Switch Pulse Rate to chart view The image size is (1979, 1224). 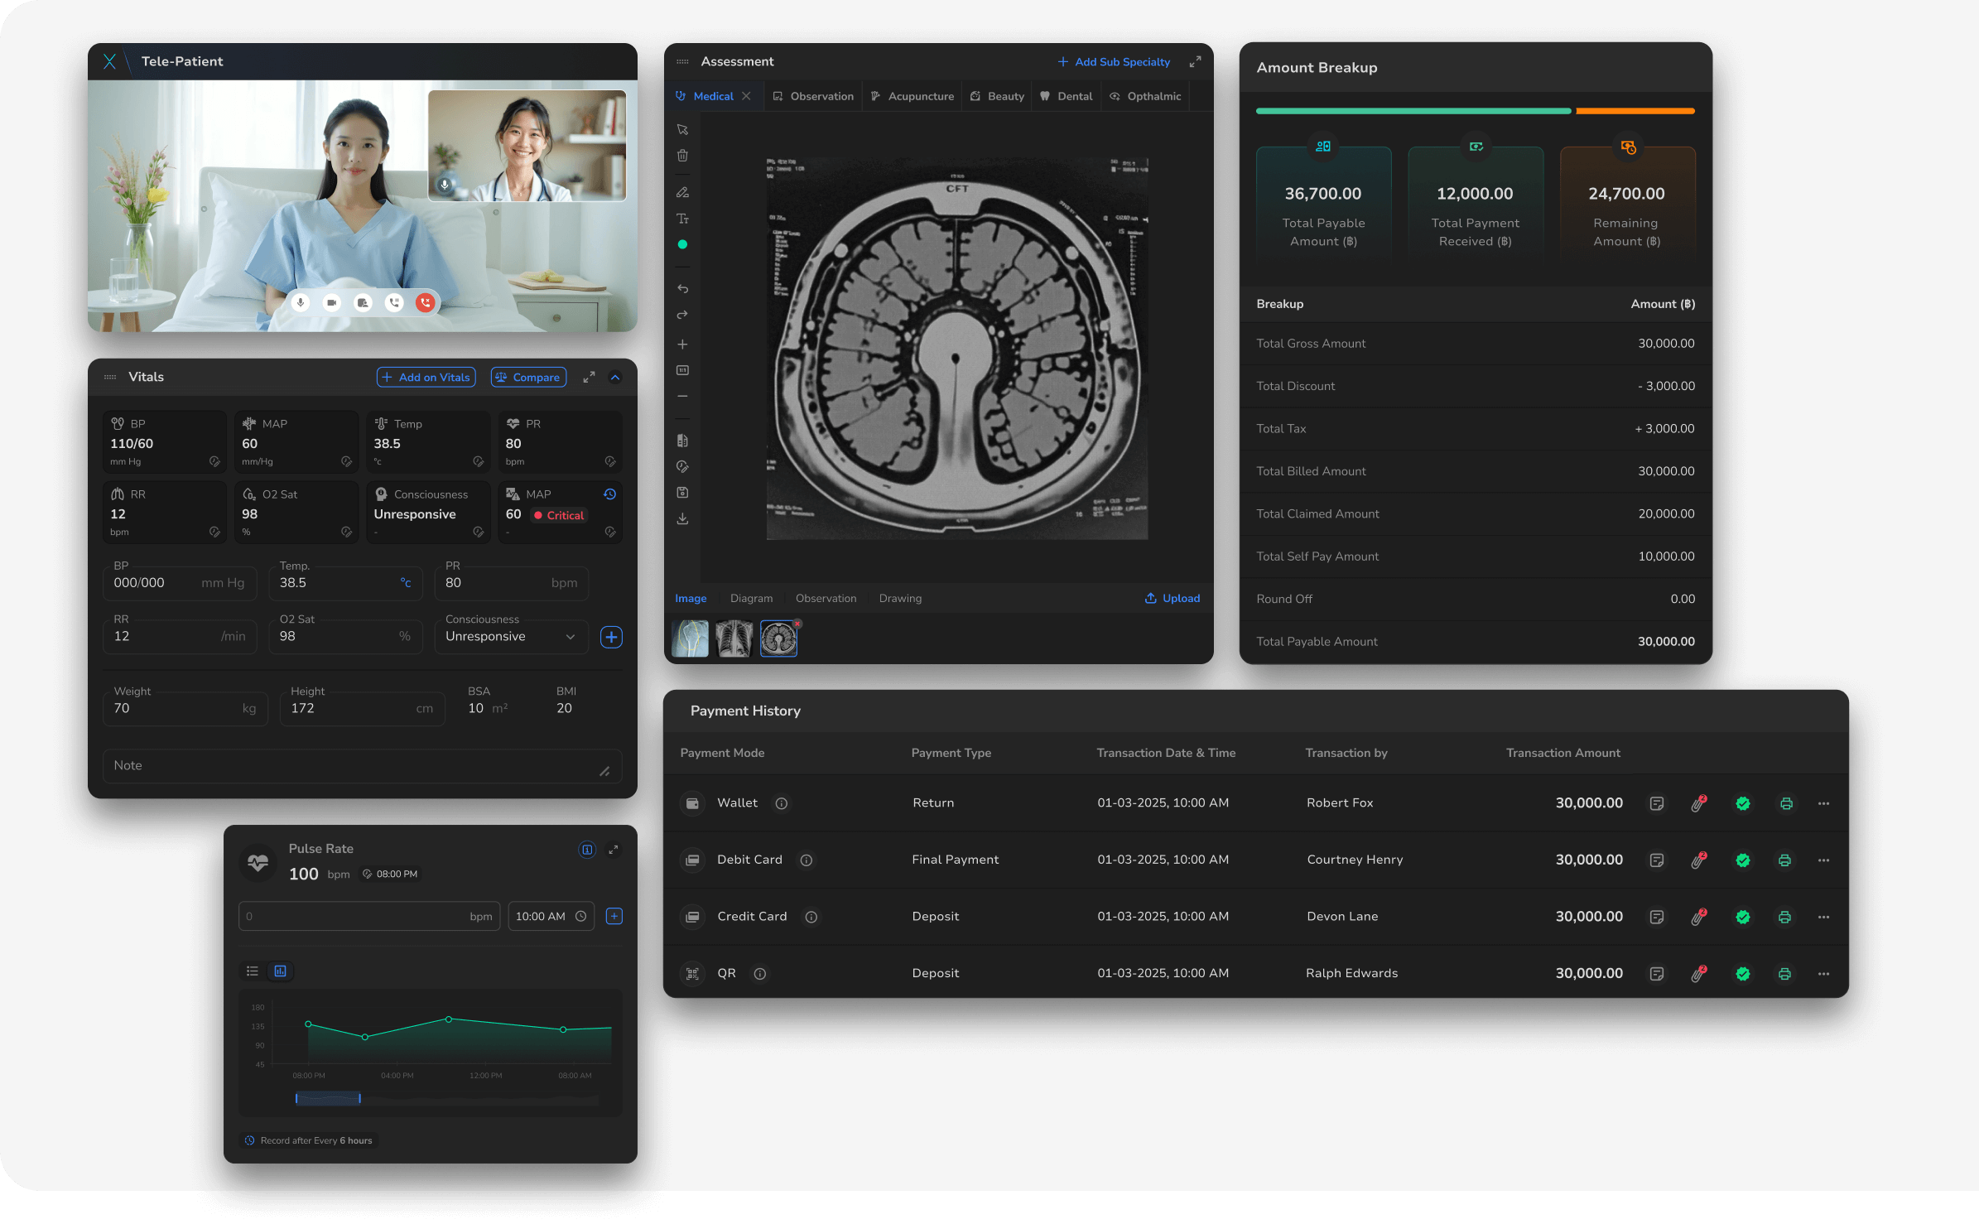[281, 971]
